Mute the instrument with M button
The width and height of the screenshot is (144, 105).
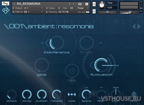tap(94, 11)
